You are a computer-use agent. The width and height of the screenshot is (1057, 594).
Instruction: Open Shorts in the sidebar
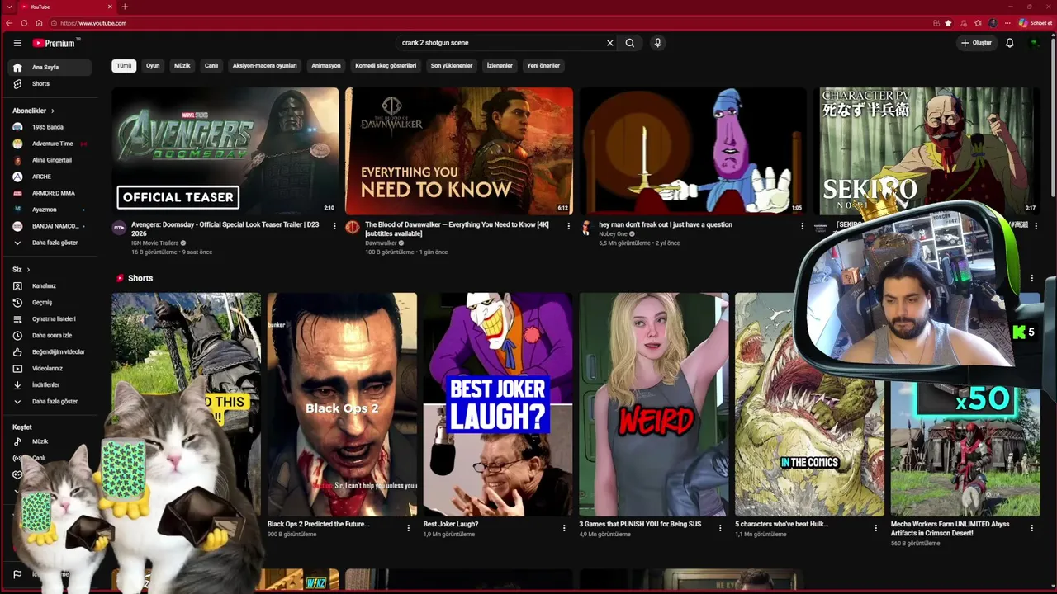click(x=50, y=84)
